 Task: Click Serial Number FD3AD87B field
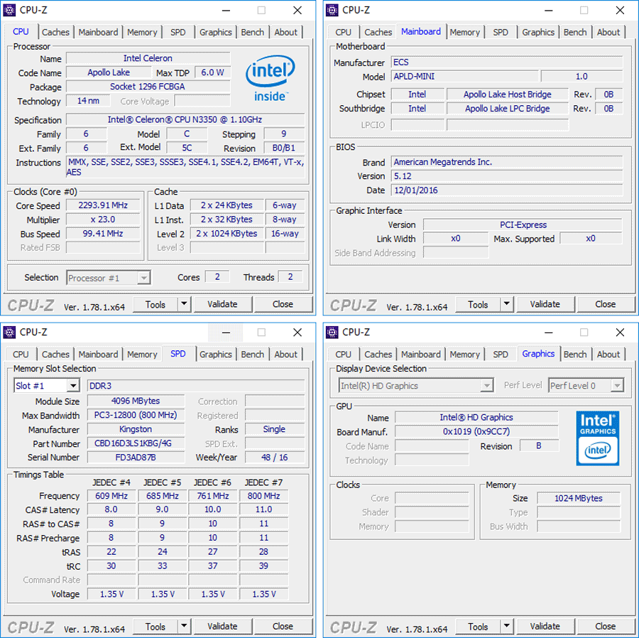click(136, 458)
